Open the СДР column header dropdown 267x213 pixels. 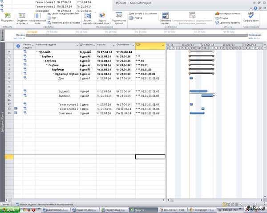163,45
